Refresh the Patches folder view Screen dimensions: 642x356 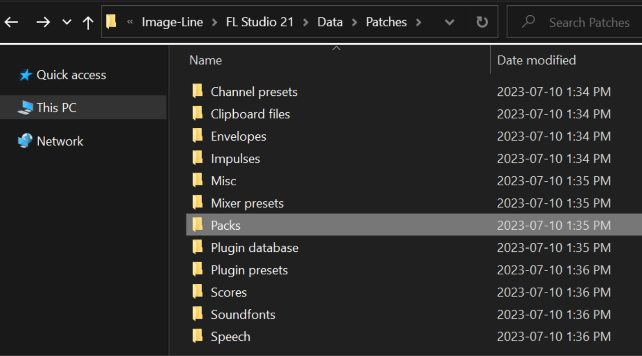482,22
